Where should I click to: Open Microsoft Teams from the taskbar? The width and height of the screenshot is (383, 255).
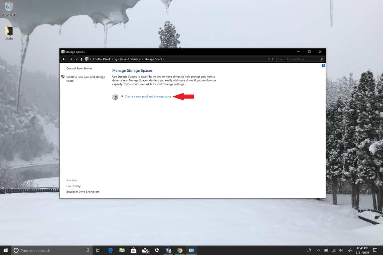168,250
